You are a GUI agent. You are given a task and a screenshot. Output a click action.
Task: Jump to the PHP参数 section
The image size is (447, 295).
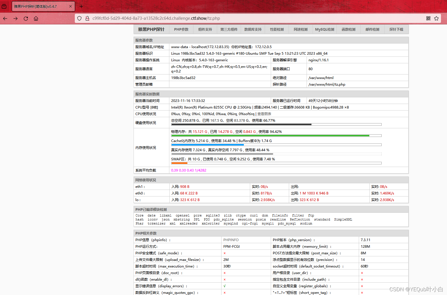pyautogui.click(x=181, y=29)
